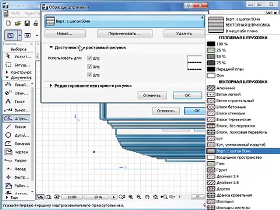This screenshot has width=280, height=210.
Task: Expand the Редактирование векторного рисунка section
Action: point(51,86)
